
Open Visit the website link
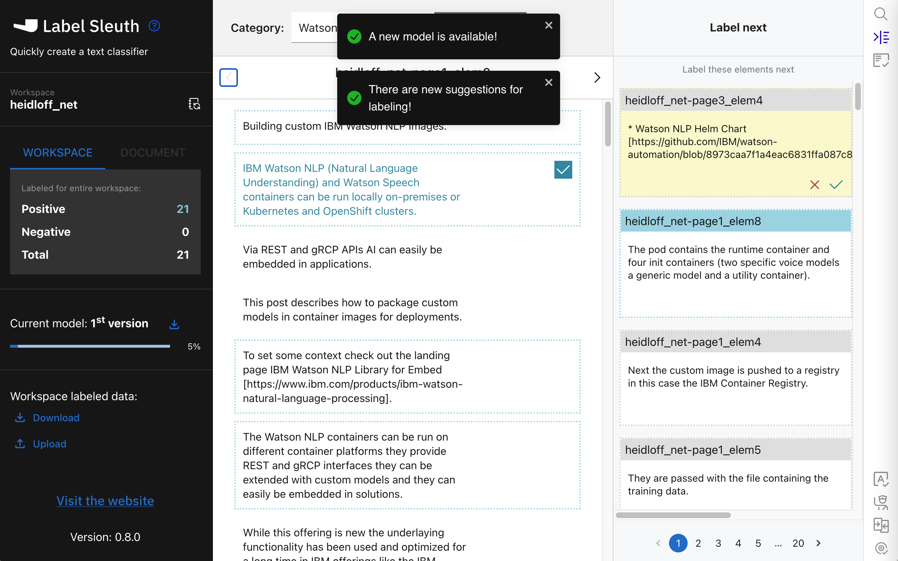[105, 501]
